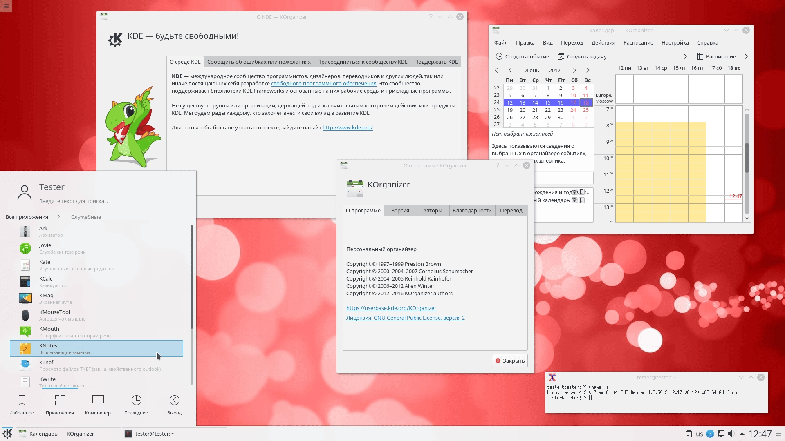This screenshot has height=441, width=785.
Task: Switch to the Благодарности tab
Action: (x=472, y=210)
